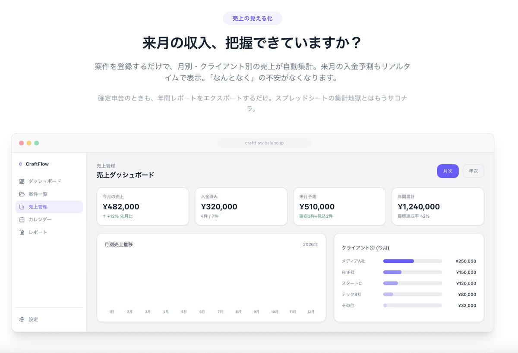Open カレンダー in the sidebar
This screenshot has height=353, width=518.
[x=49, y=219]
